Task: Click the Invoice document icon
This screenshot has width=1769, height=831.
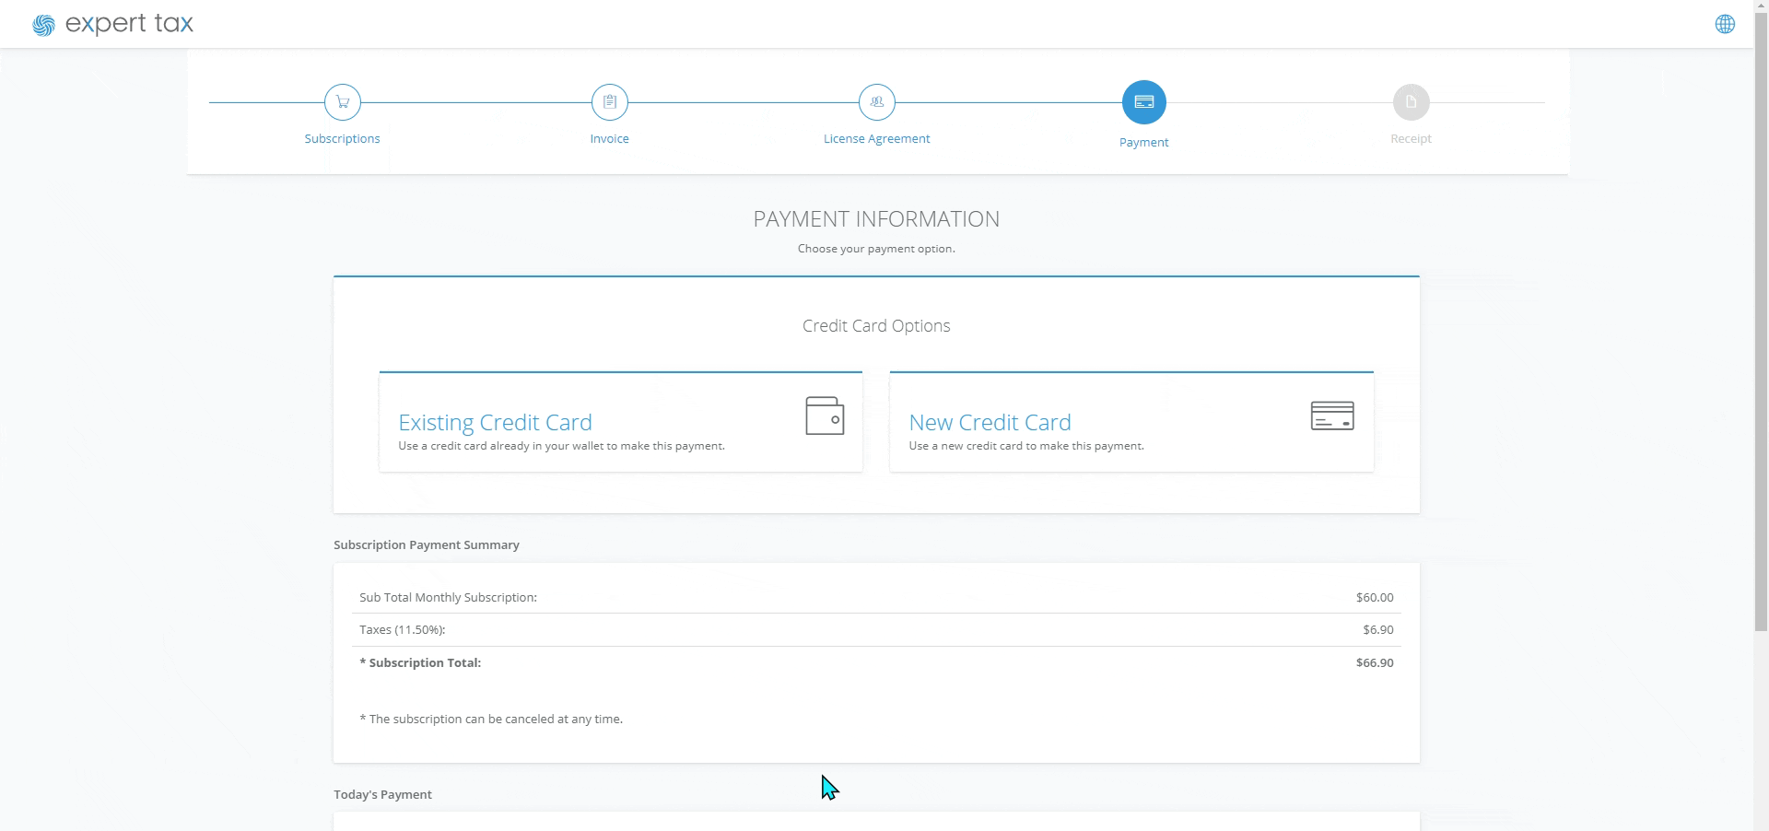Action: point(609,102)
